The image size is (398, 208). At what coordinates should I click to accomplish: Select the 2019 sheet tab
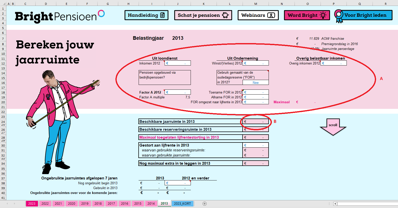[85, 203]
